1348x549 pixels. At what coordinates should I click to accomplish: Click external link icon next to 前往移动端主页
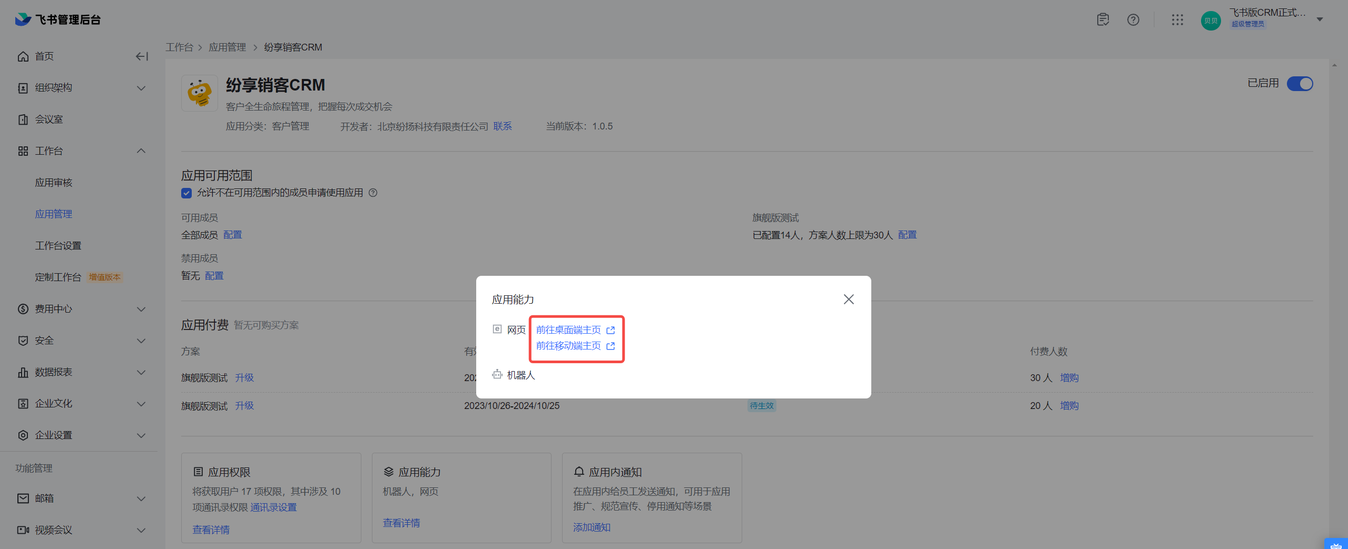(611, 346)
